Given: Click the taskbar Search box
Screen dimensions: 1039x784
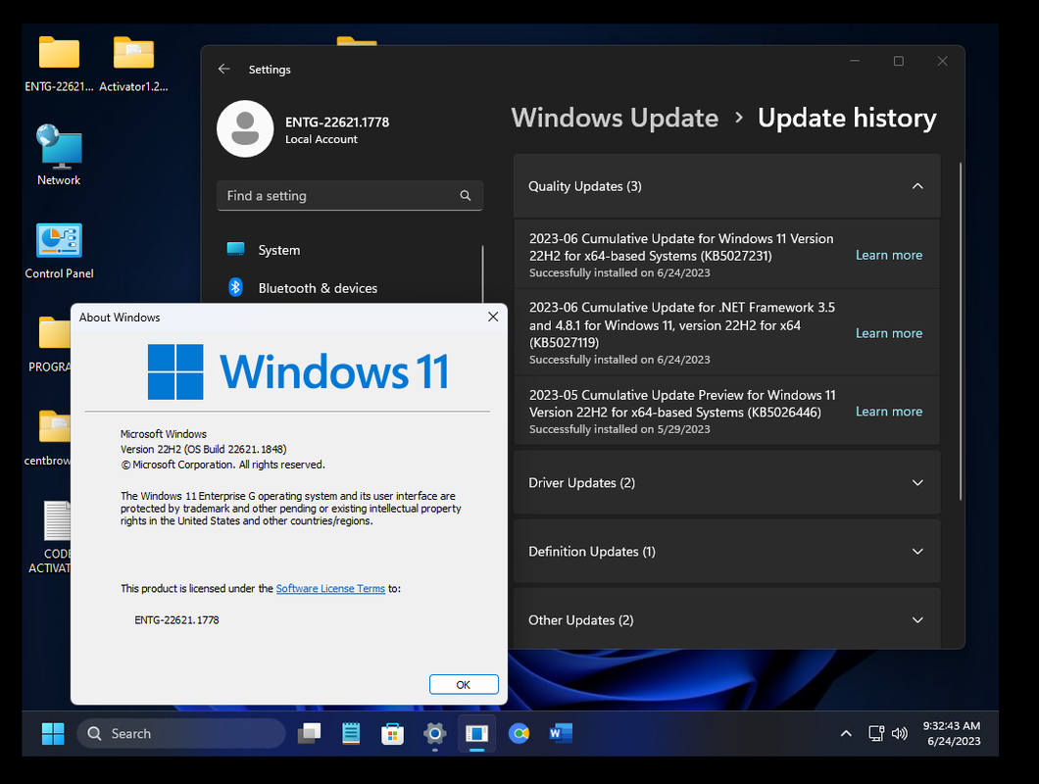Looking at the screenshot, I should coord(181,734).
